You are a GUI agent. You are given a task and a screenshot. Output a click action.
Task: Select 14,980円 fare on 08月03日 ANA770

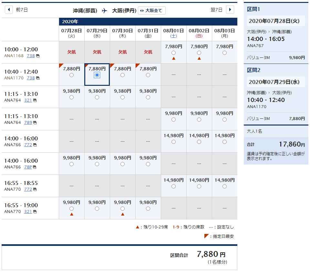224,186
